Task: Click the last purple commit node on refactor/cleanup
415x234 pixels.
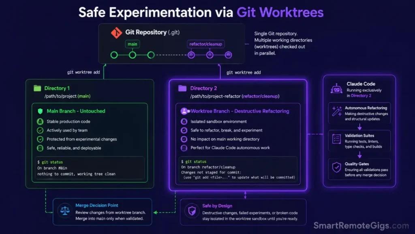Action: [x=228, y=55]
